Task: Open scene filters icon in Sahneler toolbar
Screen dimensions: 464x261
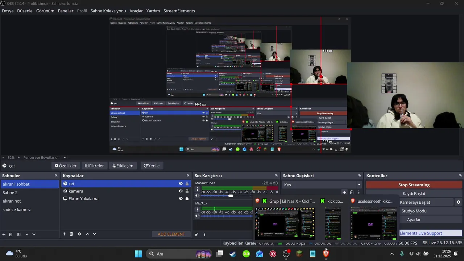Action: point(19,235)
